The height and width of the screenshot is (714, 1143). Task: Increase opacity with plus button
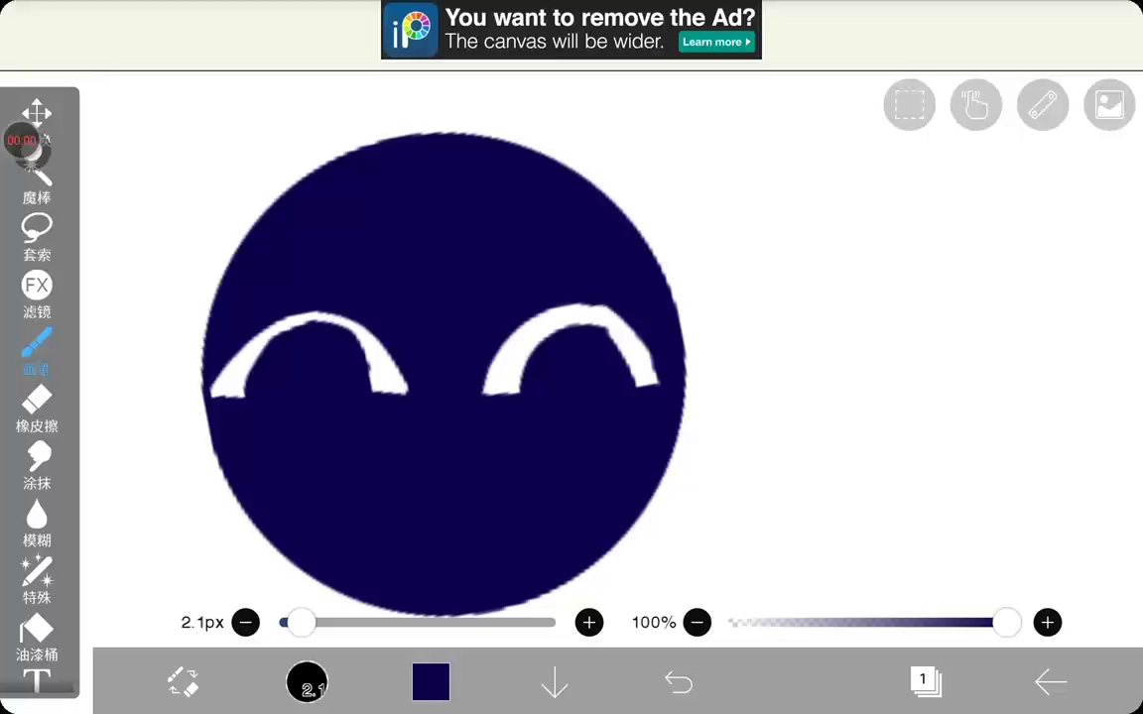pyautogui.click(x=1048, y=622)
